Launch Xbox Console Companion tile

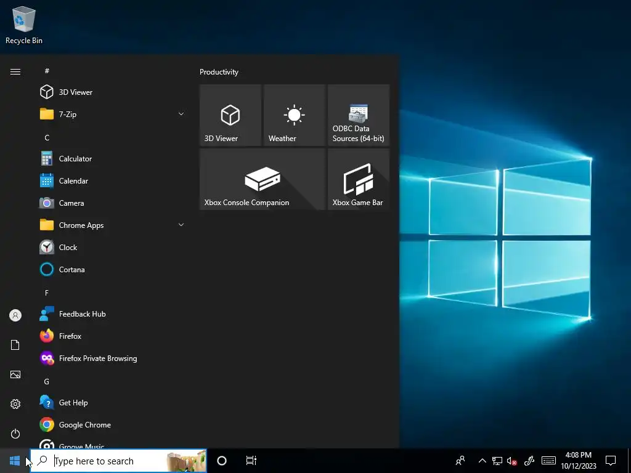pos(263,179)
